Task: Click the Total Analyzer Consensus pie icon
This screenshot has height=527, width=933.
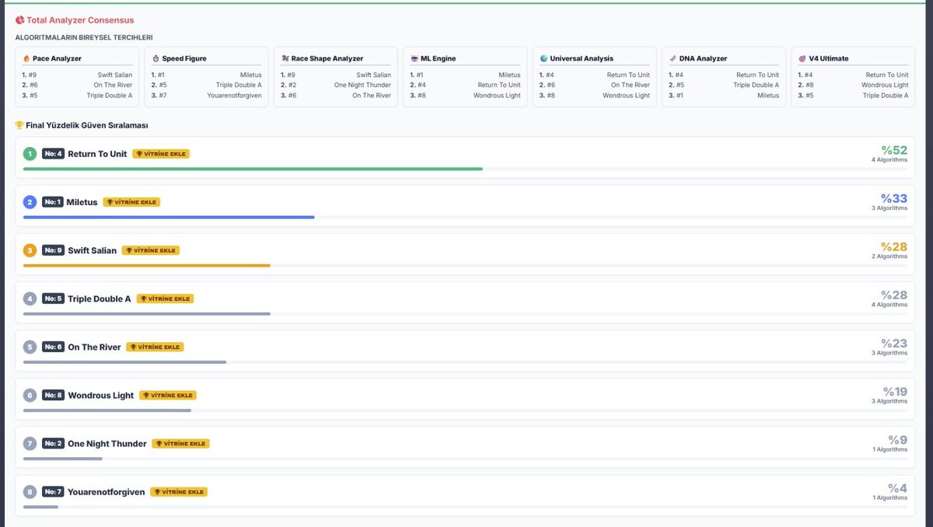Action: coord(19,20)
